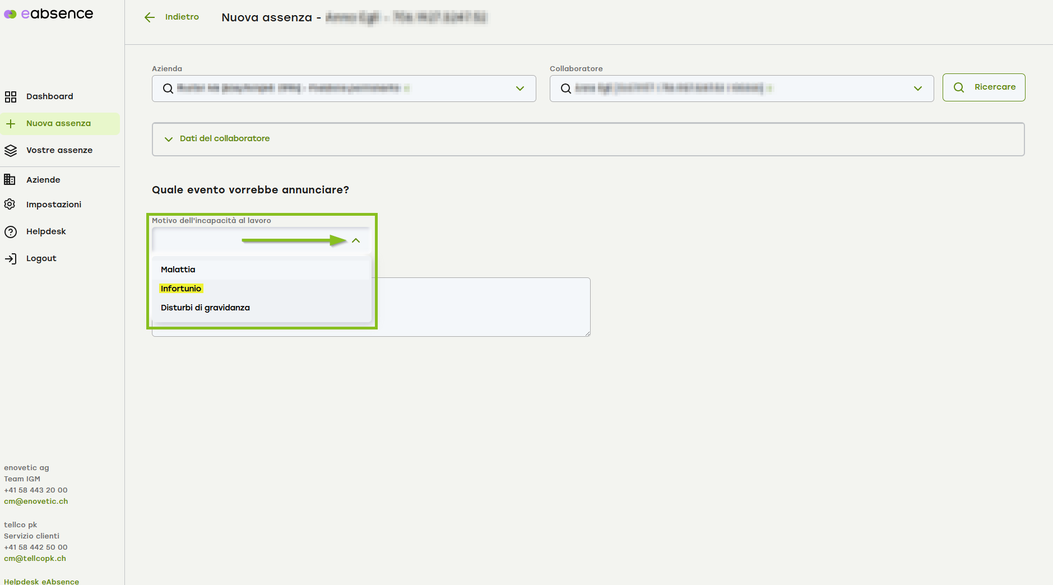
Task: Open the Azienda dropdown chevron
Action: pyautogui.click(x=519, y=89)
